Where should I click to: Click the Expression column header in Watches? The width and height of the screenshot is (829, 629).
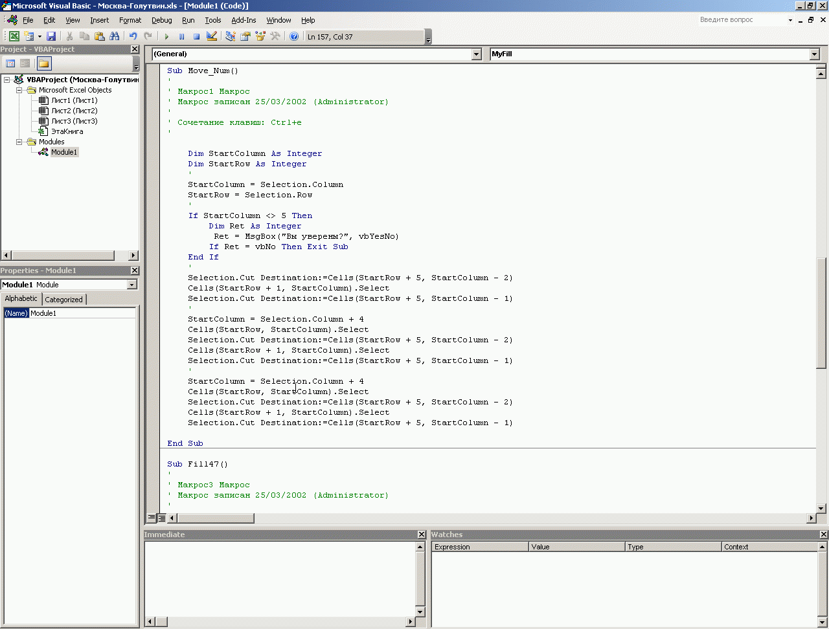click(480, 547)
